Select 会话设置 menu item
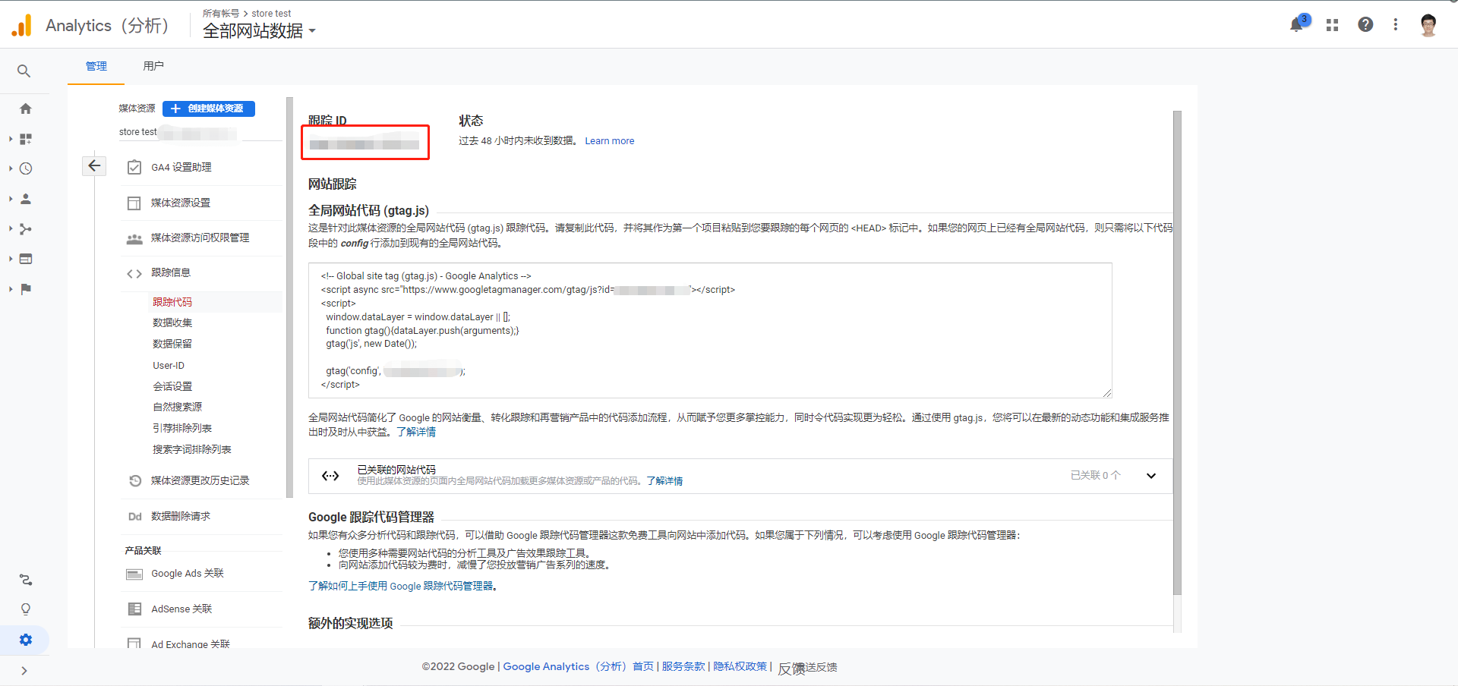The width and height of the screenshot is (1458, 686). tap(172, 386)
